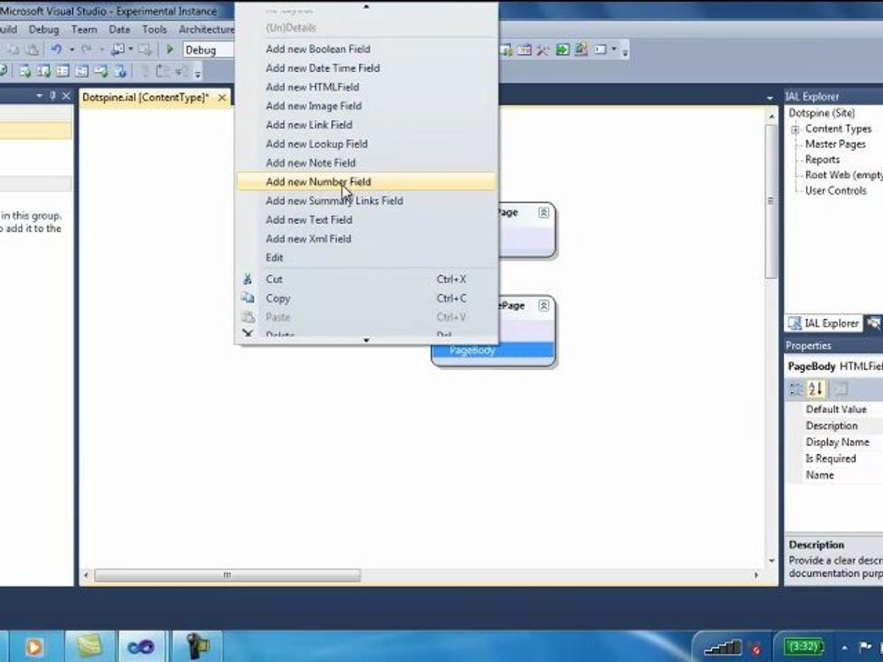Click the window layout toolbar icon

600,50
